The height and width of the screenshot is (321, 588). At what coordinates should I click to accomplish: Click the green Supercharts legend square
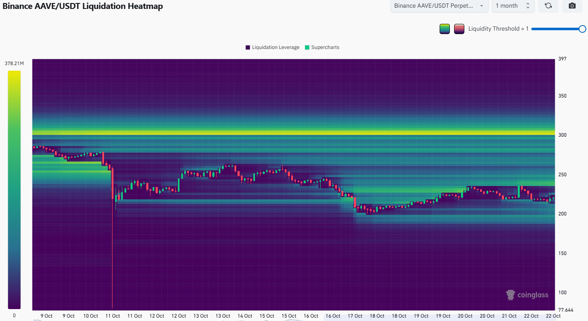coord(307,47)
